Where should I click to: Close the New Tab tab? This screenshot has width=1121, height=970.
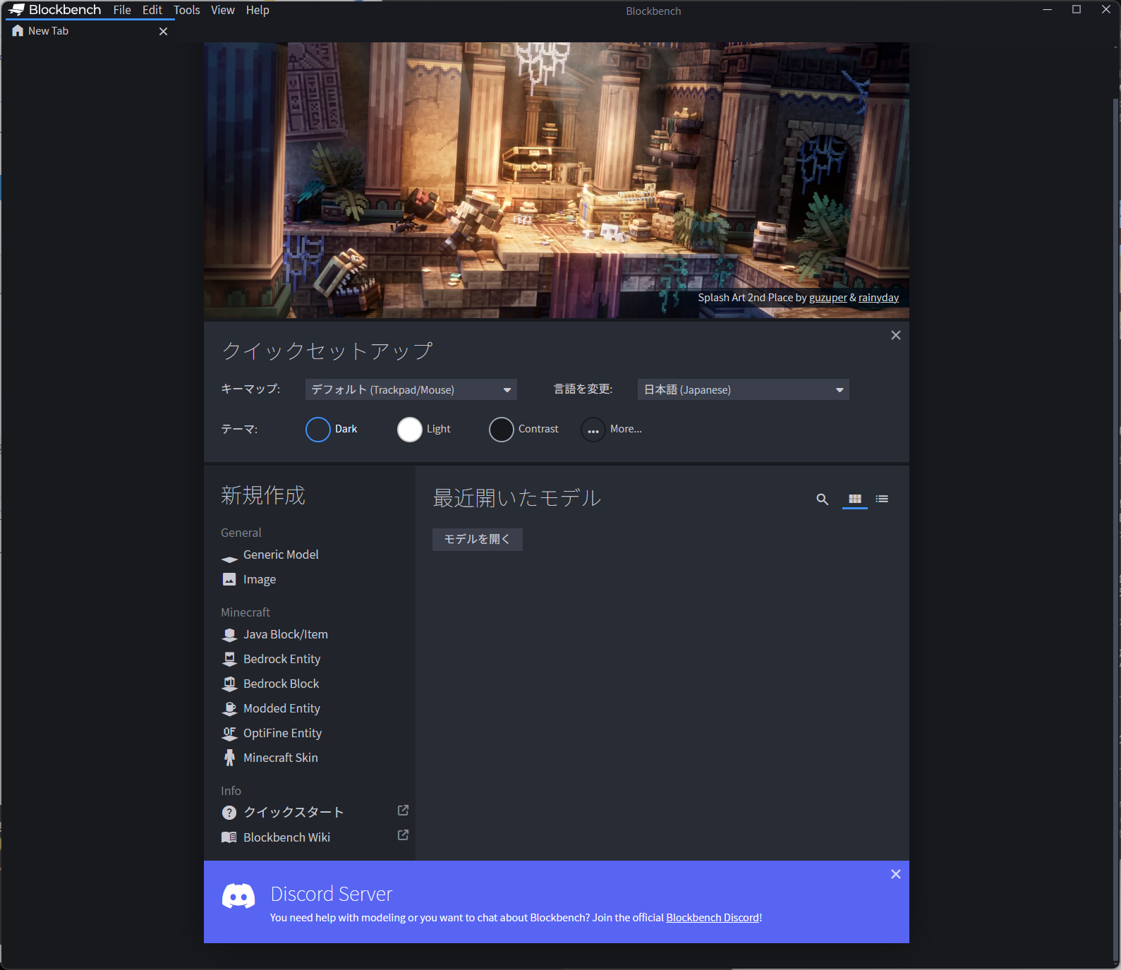click(x=164, y=32)
